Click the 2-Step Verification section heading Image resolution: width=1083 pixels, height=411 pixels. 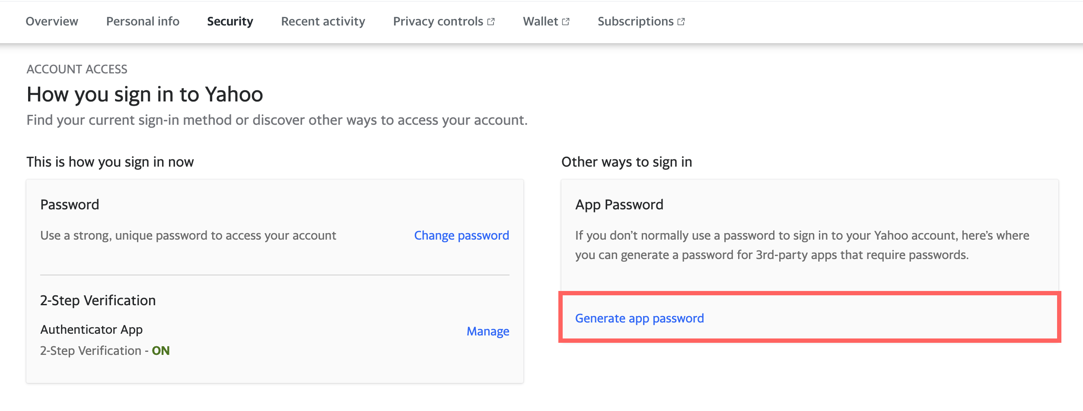click(98, 300)
